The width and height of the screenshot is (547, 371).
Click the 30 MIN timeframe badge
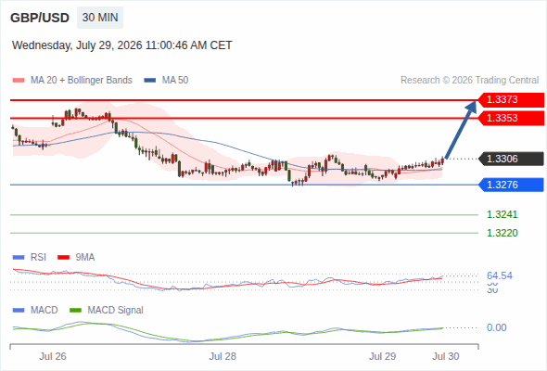click(100, 18)
